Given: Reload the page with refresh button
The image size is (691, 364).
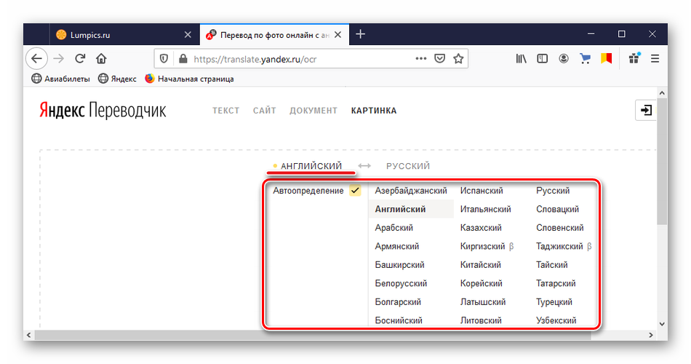Looking at the screenshot, I should [x=79, y=59].
